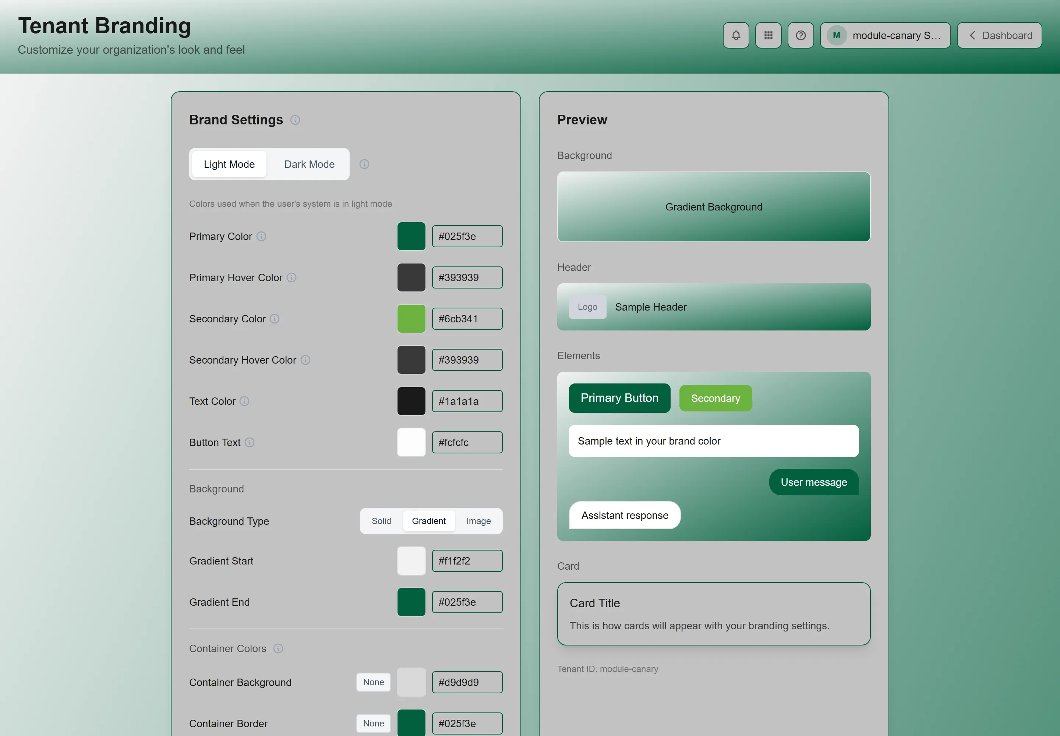Edit the Gradient End hex field
The height and width of the screenshot is (736, 1060).
[467, 602]
